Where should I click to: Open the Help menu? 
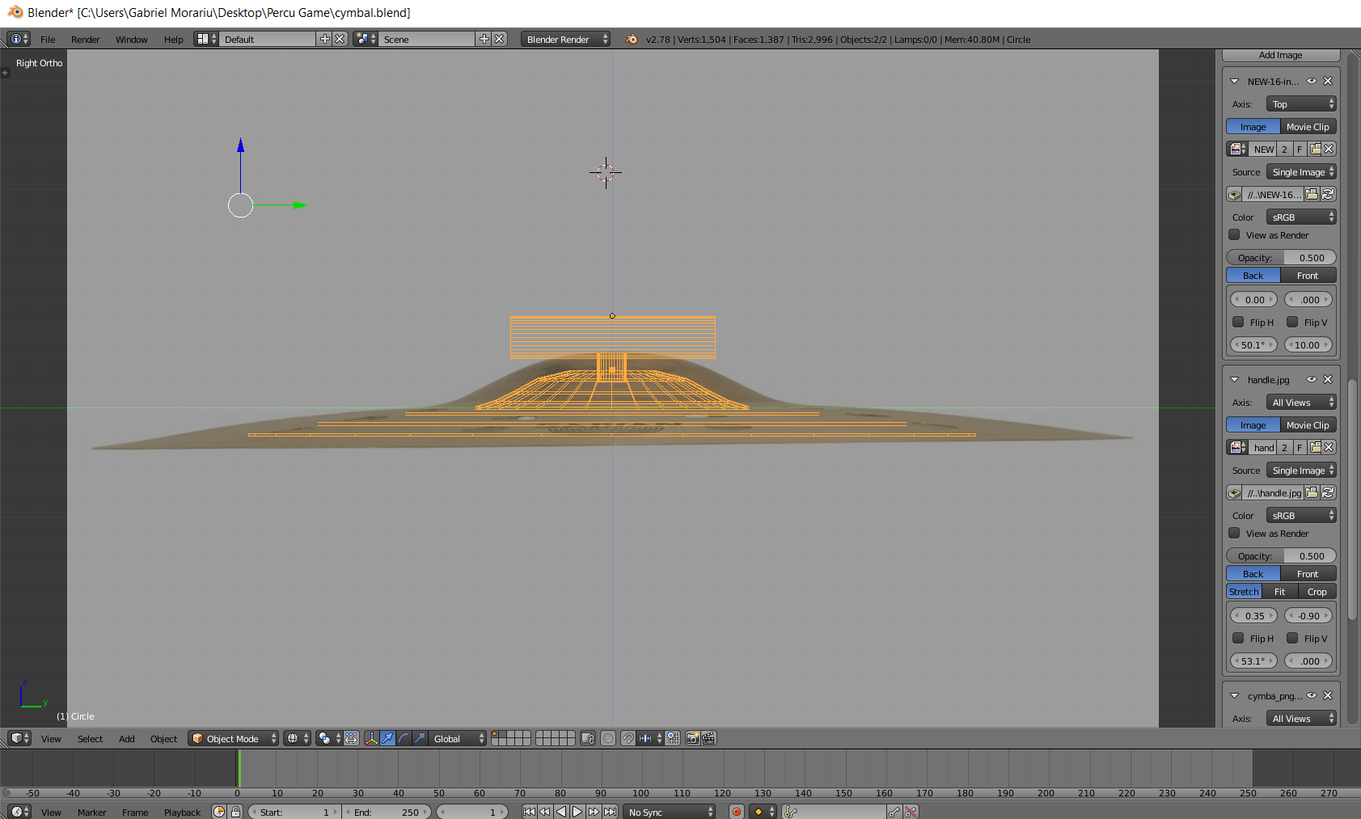click(173, 39)
